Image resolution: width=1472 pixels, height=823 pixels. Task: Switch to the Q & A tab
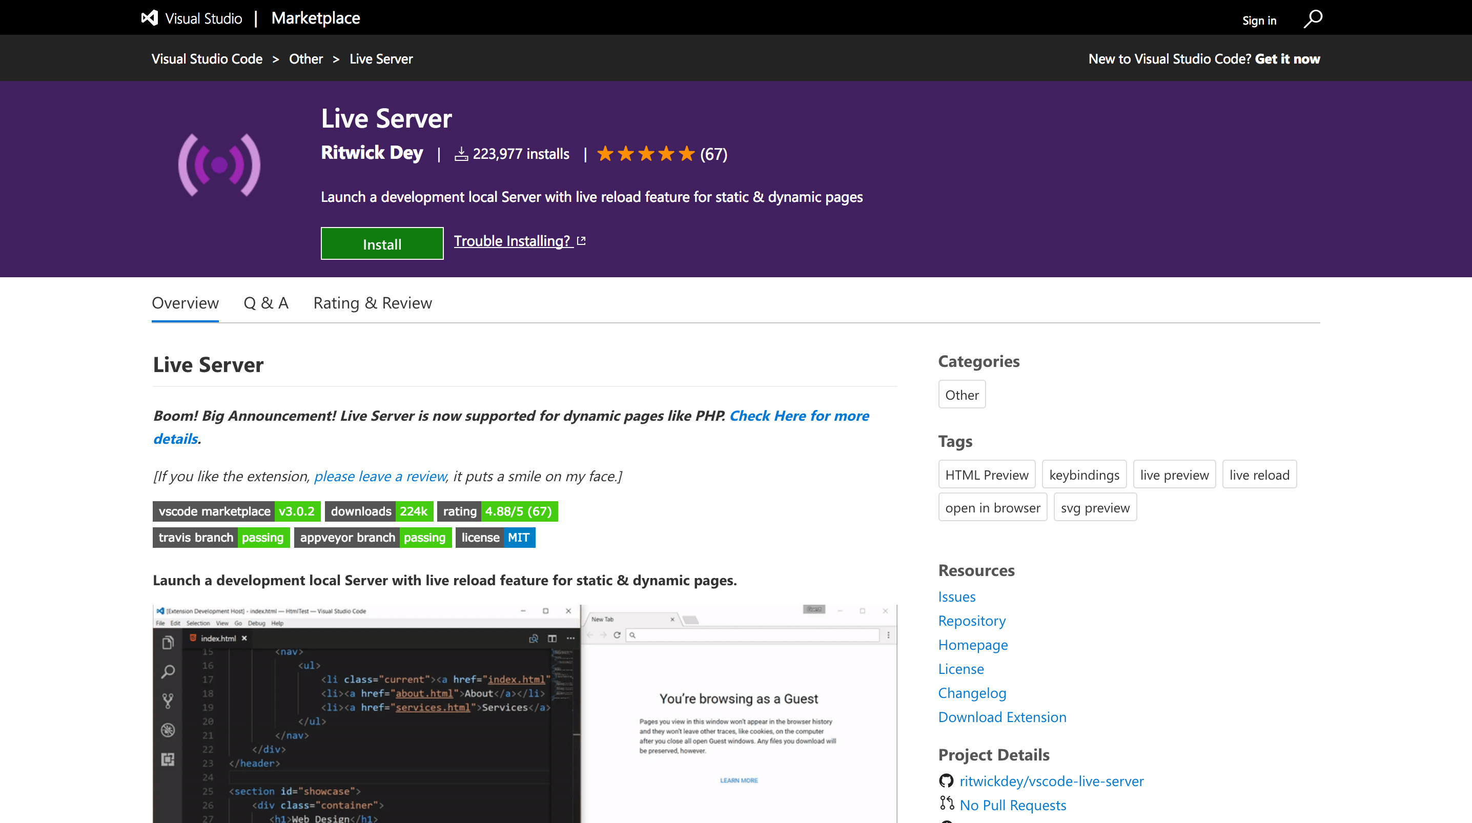[265, 303]
